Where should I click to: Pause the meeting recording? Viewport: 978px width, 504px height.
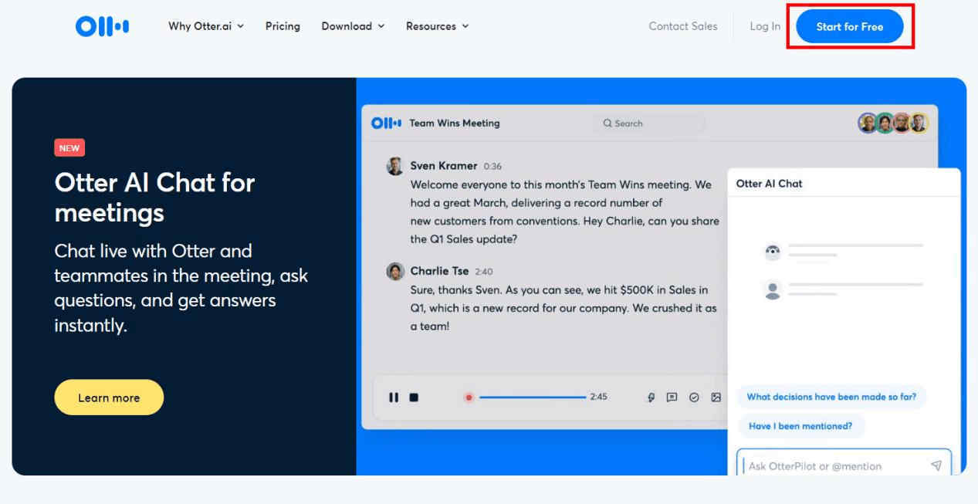[394, 397]
